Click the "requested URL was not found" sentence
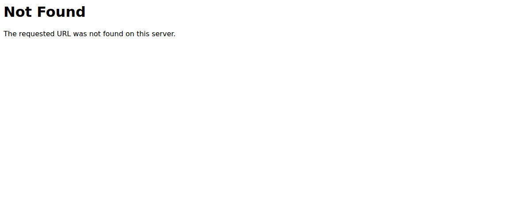530x216 pixels. [x=89, y=34]
